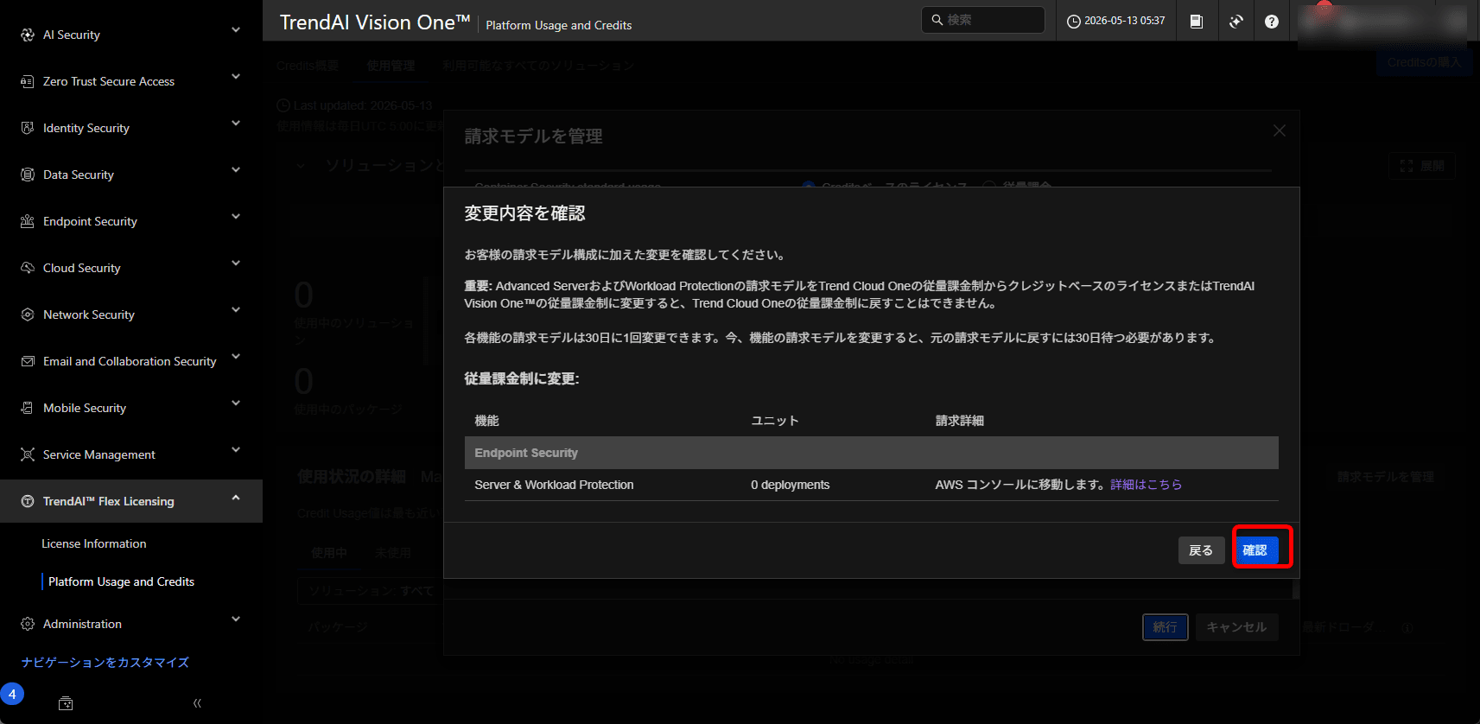Click the Server & Workload Protection cell
1480x724 pixels.
point(554,485)
